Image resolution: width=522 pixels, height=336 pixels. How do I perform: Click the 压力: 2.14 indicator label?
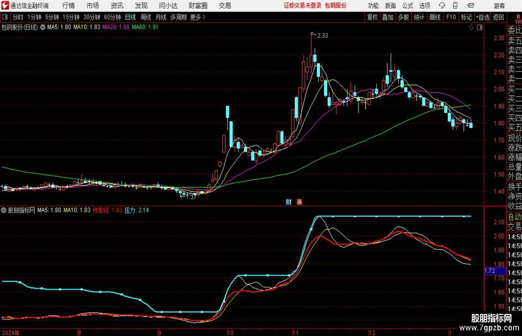(x=137, y=210)
